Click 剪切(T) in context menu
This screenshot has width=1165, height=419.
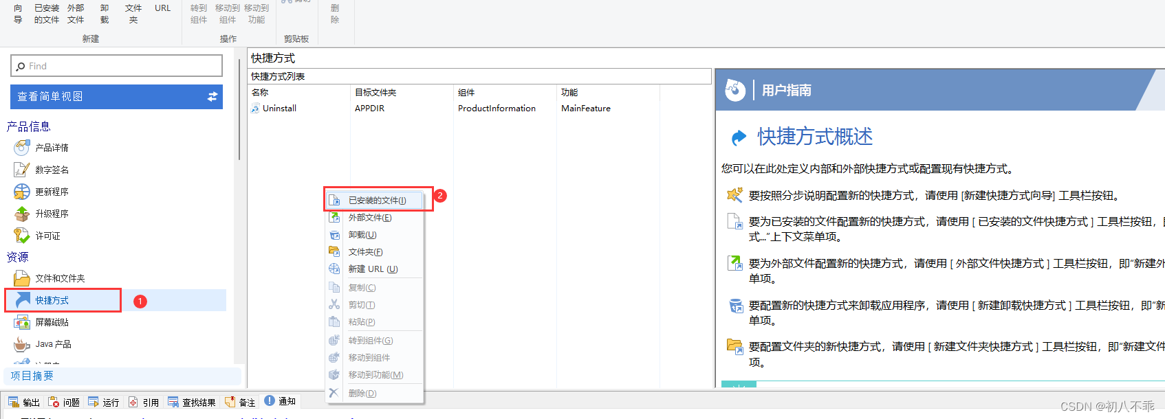click(375, 305)
